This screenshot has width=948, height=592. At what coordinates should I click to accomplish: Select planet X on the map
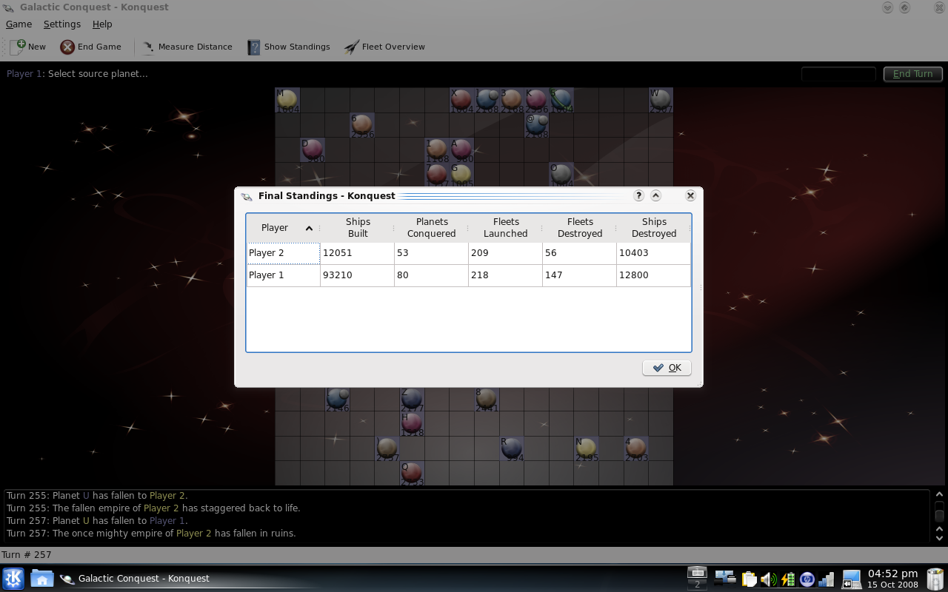point(461,100)
